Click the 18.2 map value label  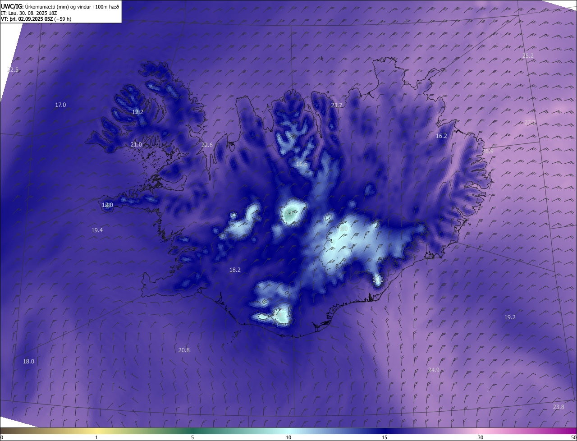235,270
